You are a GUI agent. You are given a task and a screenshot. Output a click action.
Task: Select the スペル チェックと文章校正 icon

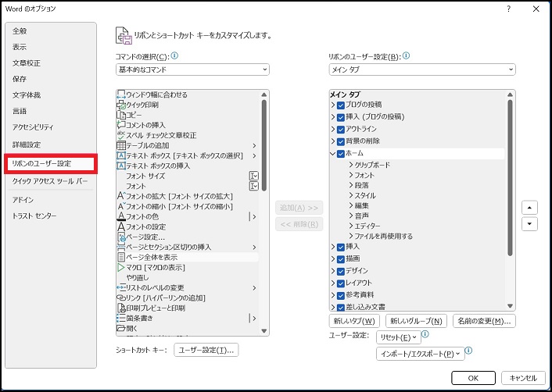click(x=121, y=135)
